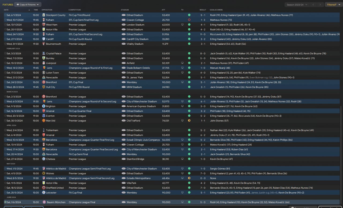
Task: Open Cardiff via its club badge
Action: [x=44, y=39]
